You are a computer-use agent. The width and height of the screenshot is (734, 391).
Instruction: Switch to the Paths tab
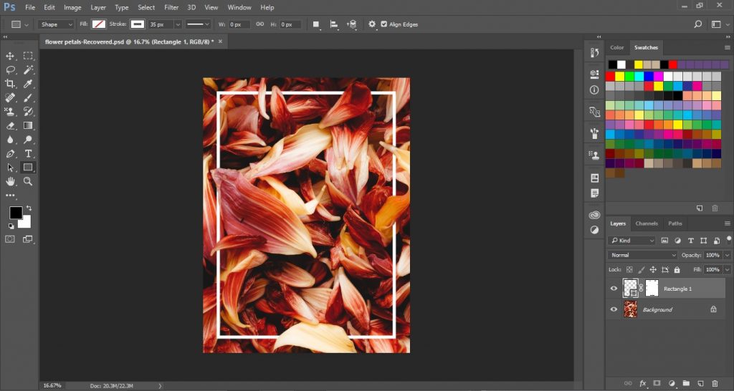[675, 223]
